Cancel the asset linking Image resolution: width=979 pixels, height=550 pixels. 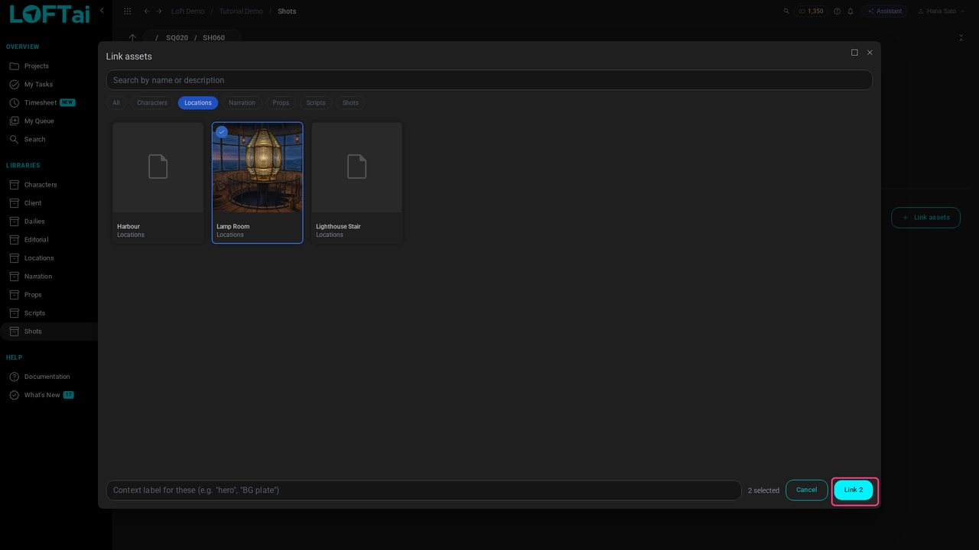[807, 490]
